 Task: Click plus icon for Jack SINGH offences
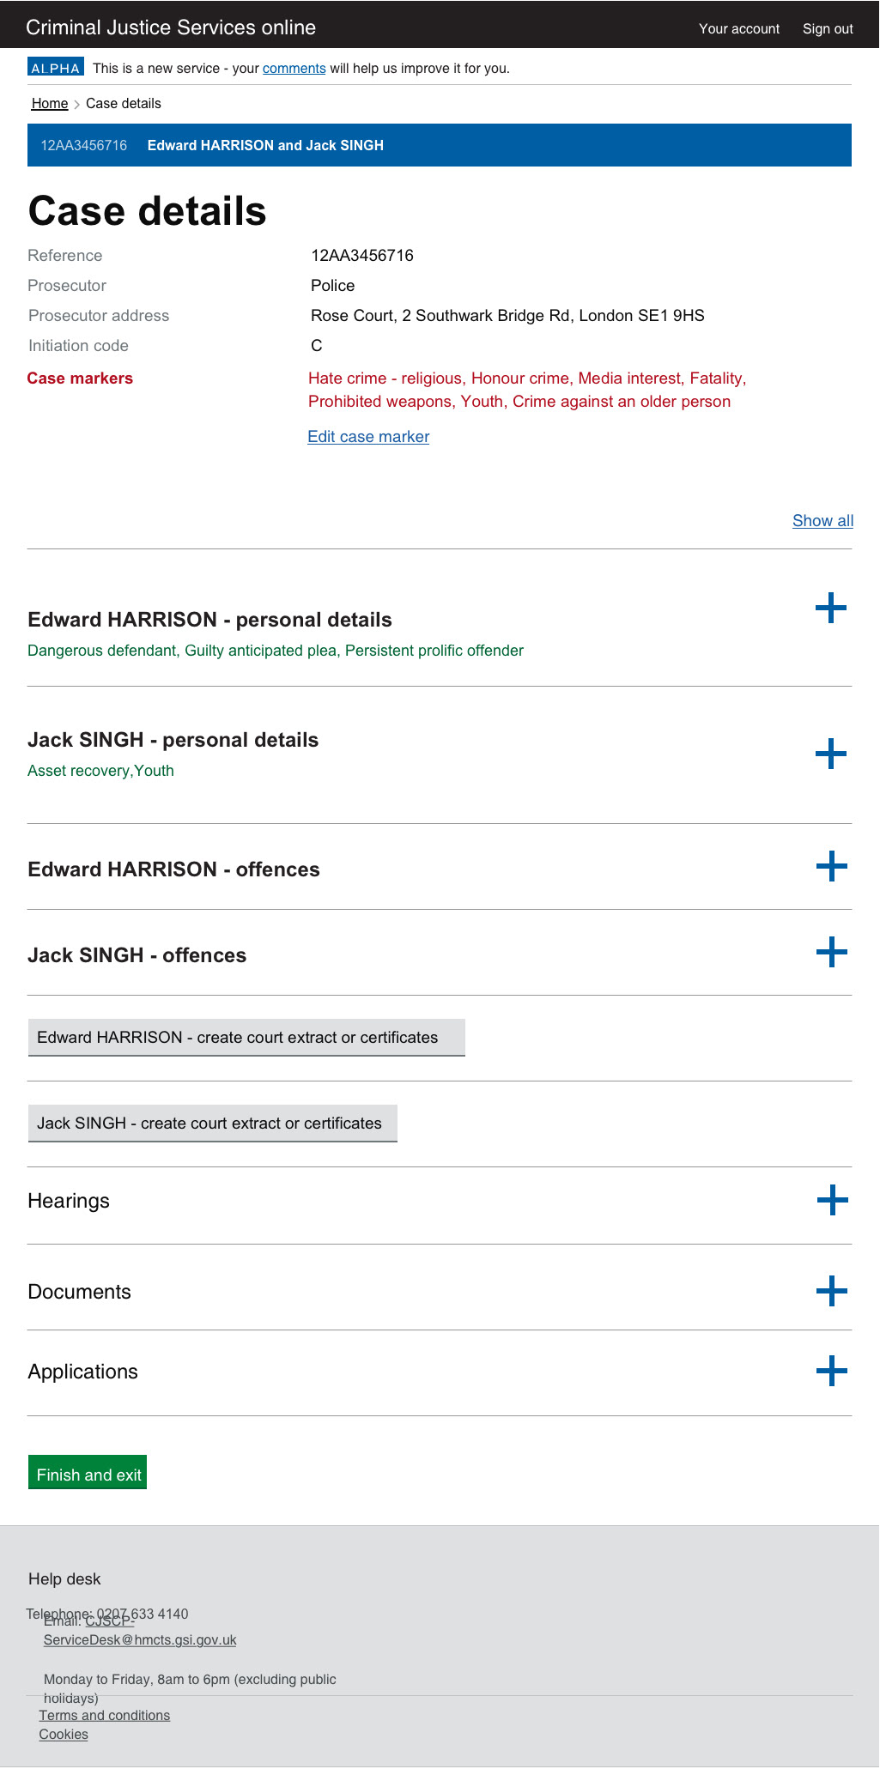pos(831,952)
